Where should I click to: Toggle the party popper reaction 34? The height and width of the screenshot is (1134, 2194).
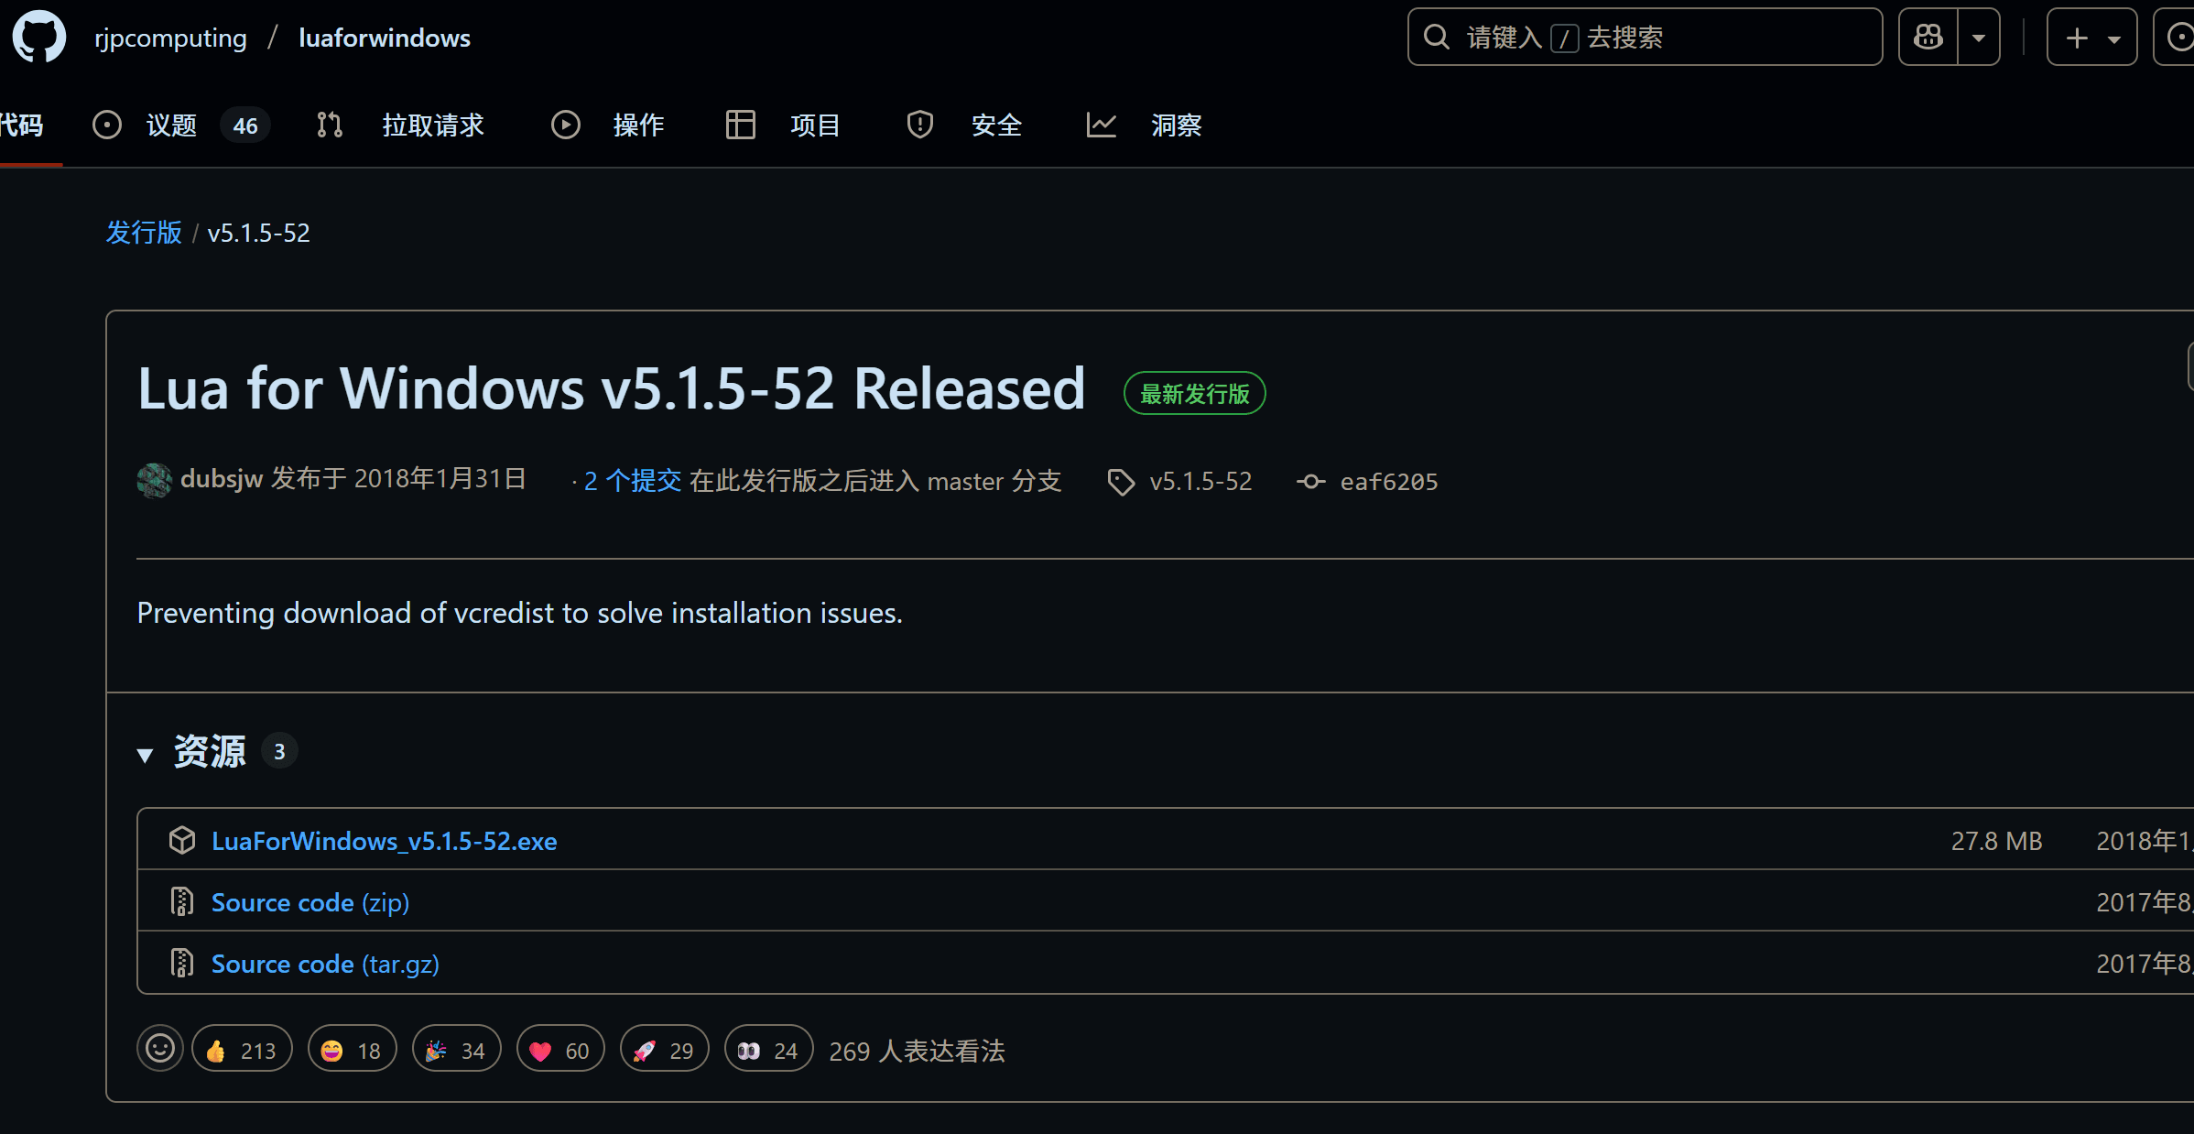[x=456, y=1050]
